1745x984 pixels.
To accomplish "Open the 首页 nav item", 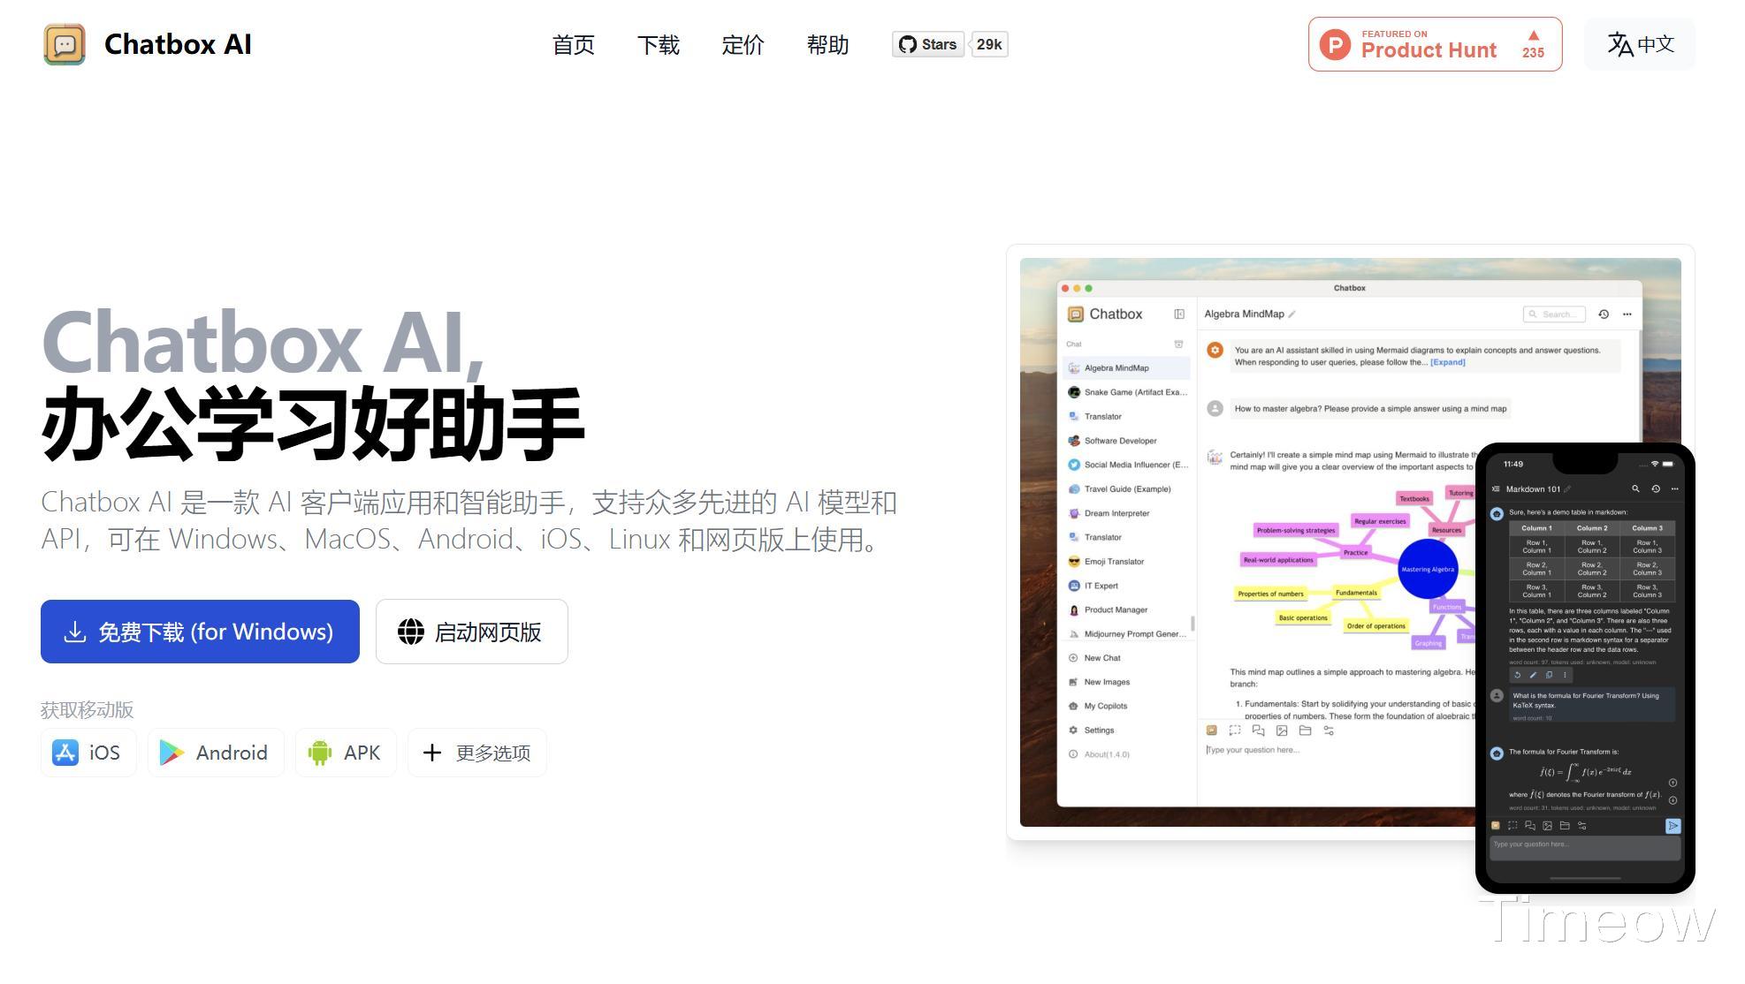I will click(573, 45).
